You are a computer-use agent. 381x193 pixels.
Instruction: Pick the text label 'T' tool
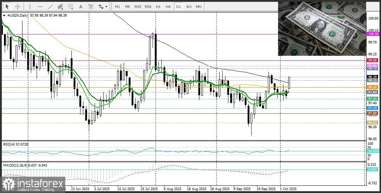pyautogui.click(x=91, y=7)
